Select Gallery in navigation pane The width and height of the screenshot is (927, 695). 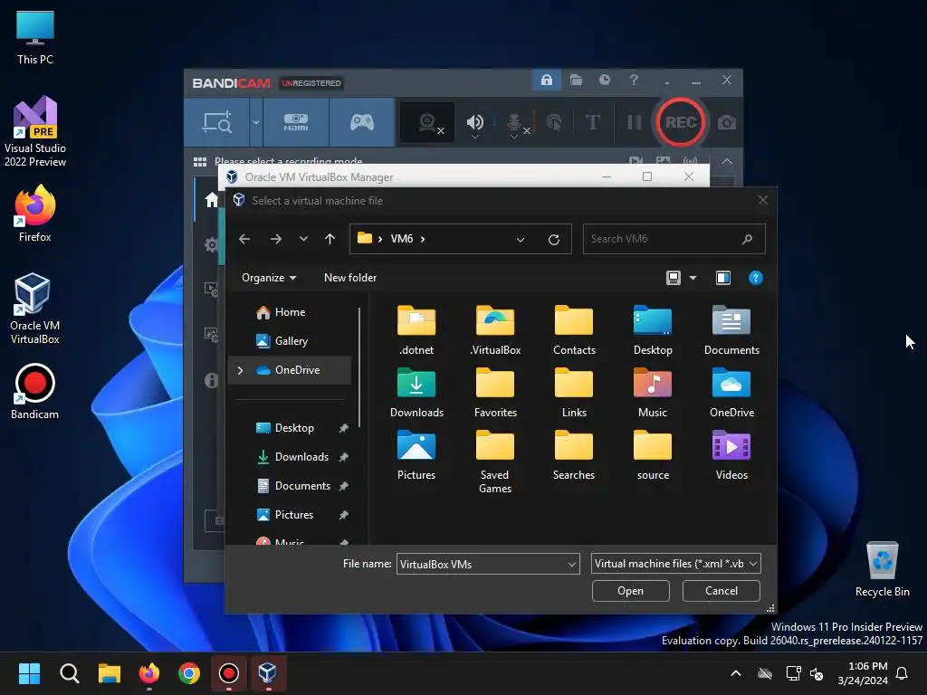(x=289, y=341)
